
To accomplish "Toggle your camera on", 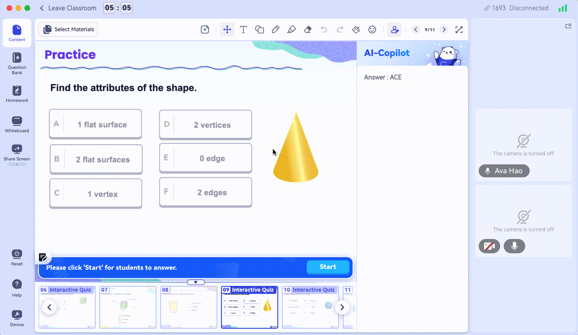I will click(x=489, y=246).
